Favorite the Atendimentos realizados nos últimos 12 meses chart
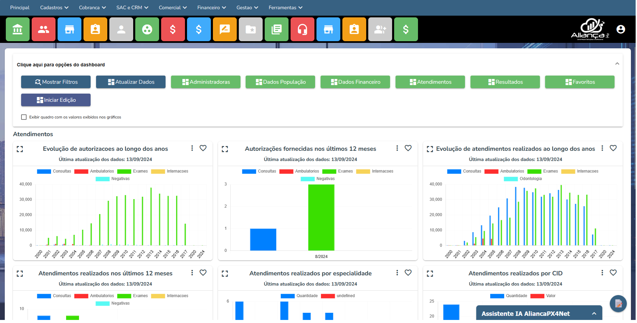The height and width of the screenshot is (323, 637). point(203,273)
